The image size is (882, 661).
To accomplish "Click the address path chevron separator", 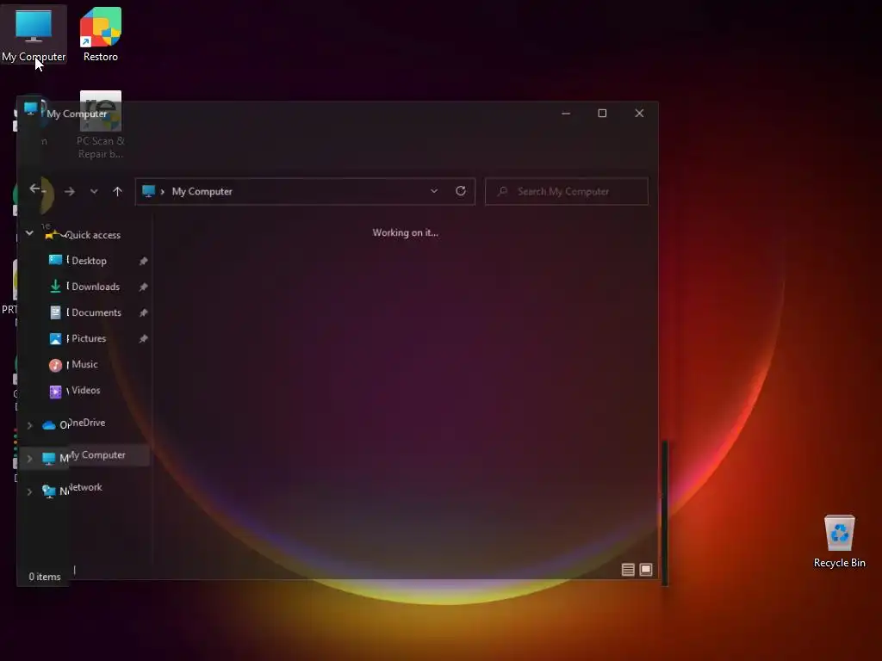I will click(163, 192).
